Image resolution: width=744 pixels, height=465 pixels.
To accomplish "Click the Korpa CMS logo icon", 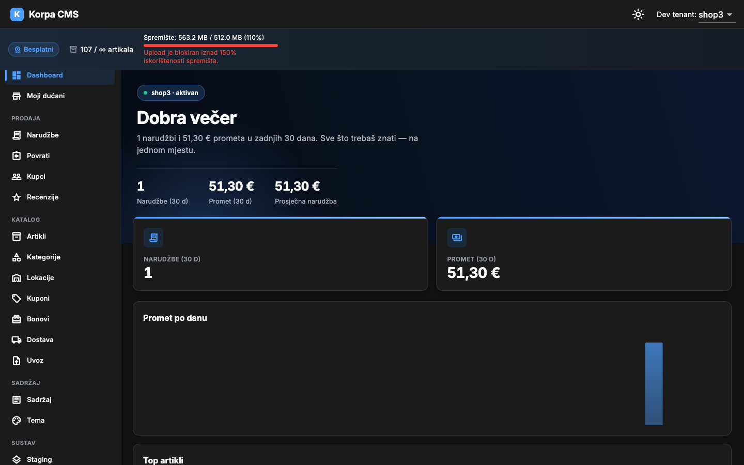I will click(x=17, y=14).
